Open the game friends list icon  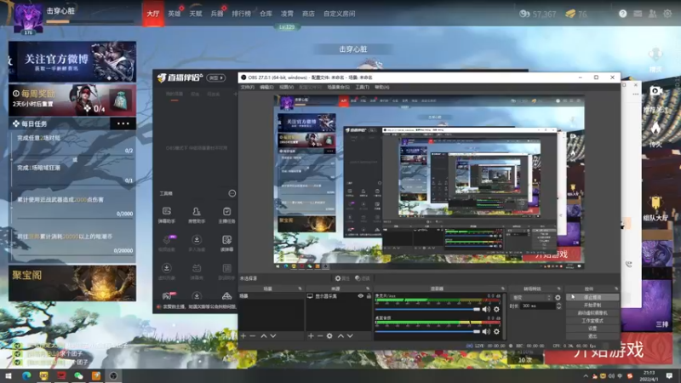click(652, 14)
